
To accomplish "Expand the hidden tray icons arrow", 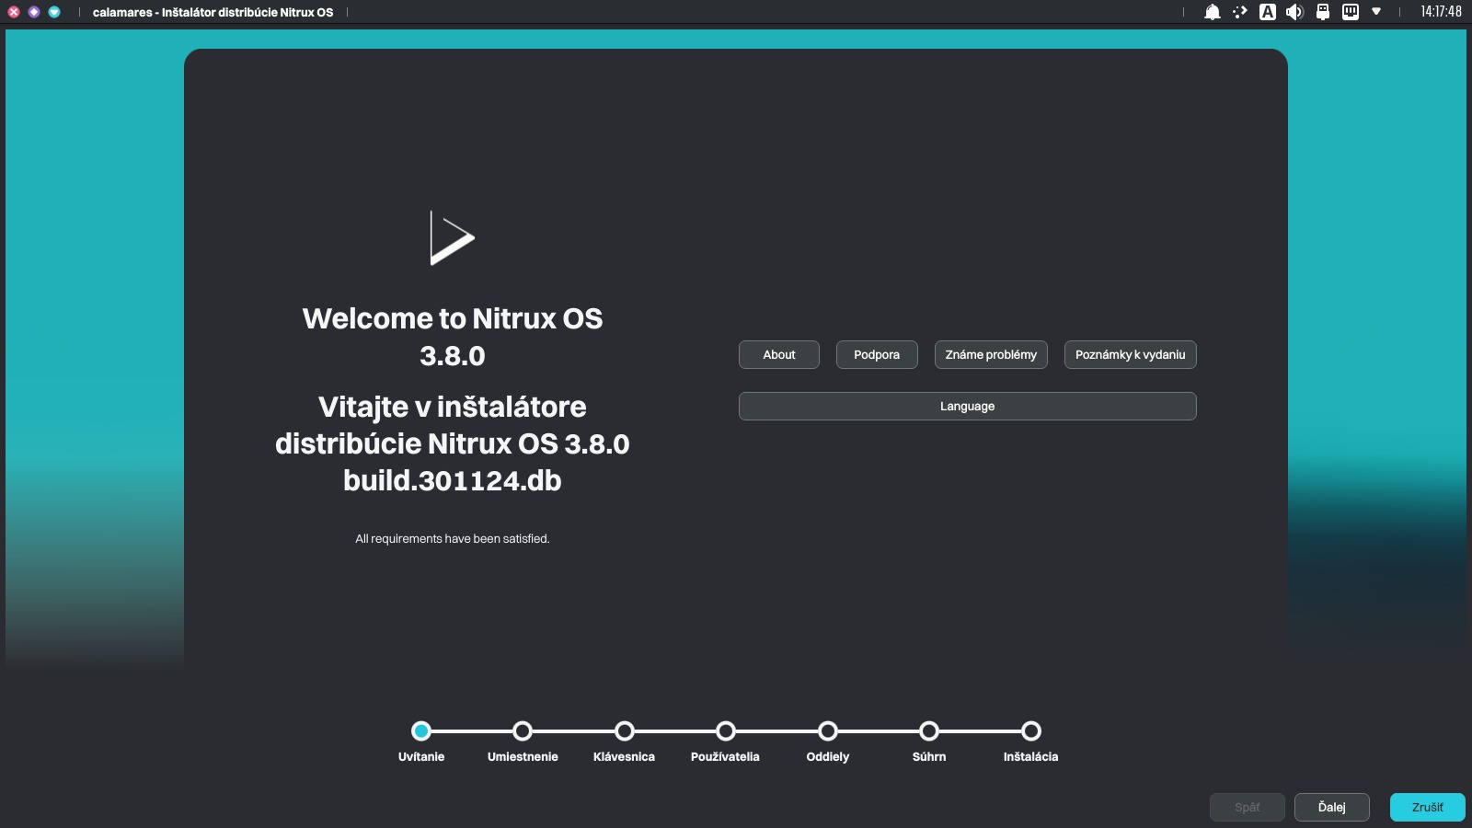I will pos(1376,12).
